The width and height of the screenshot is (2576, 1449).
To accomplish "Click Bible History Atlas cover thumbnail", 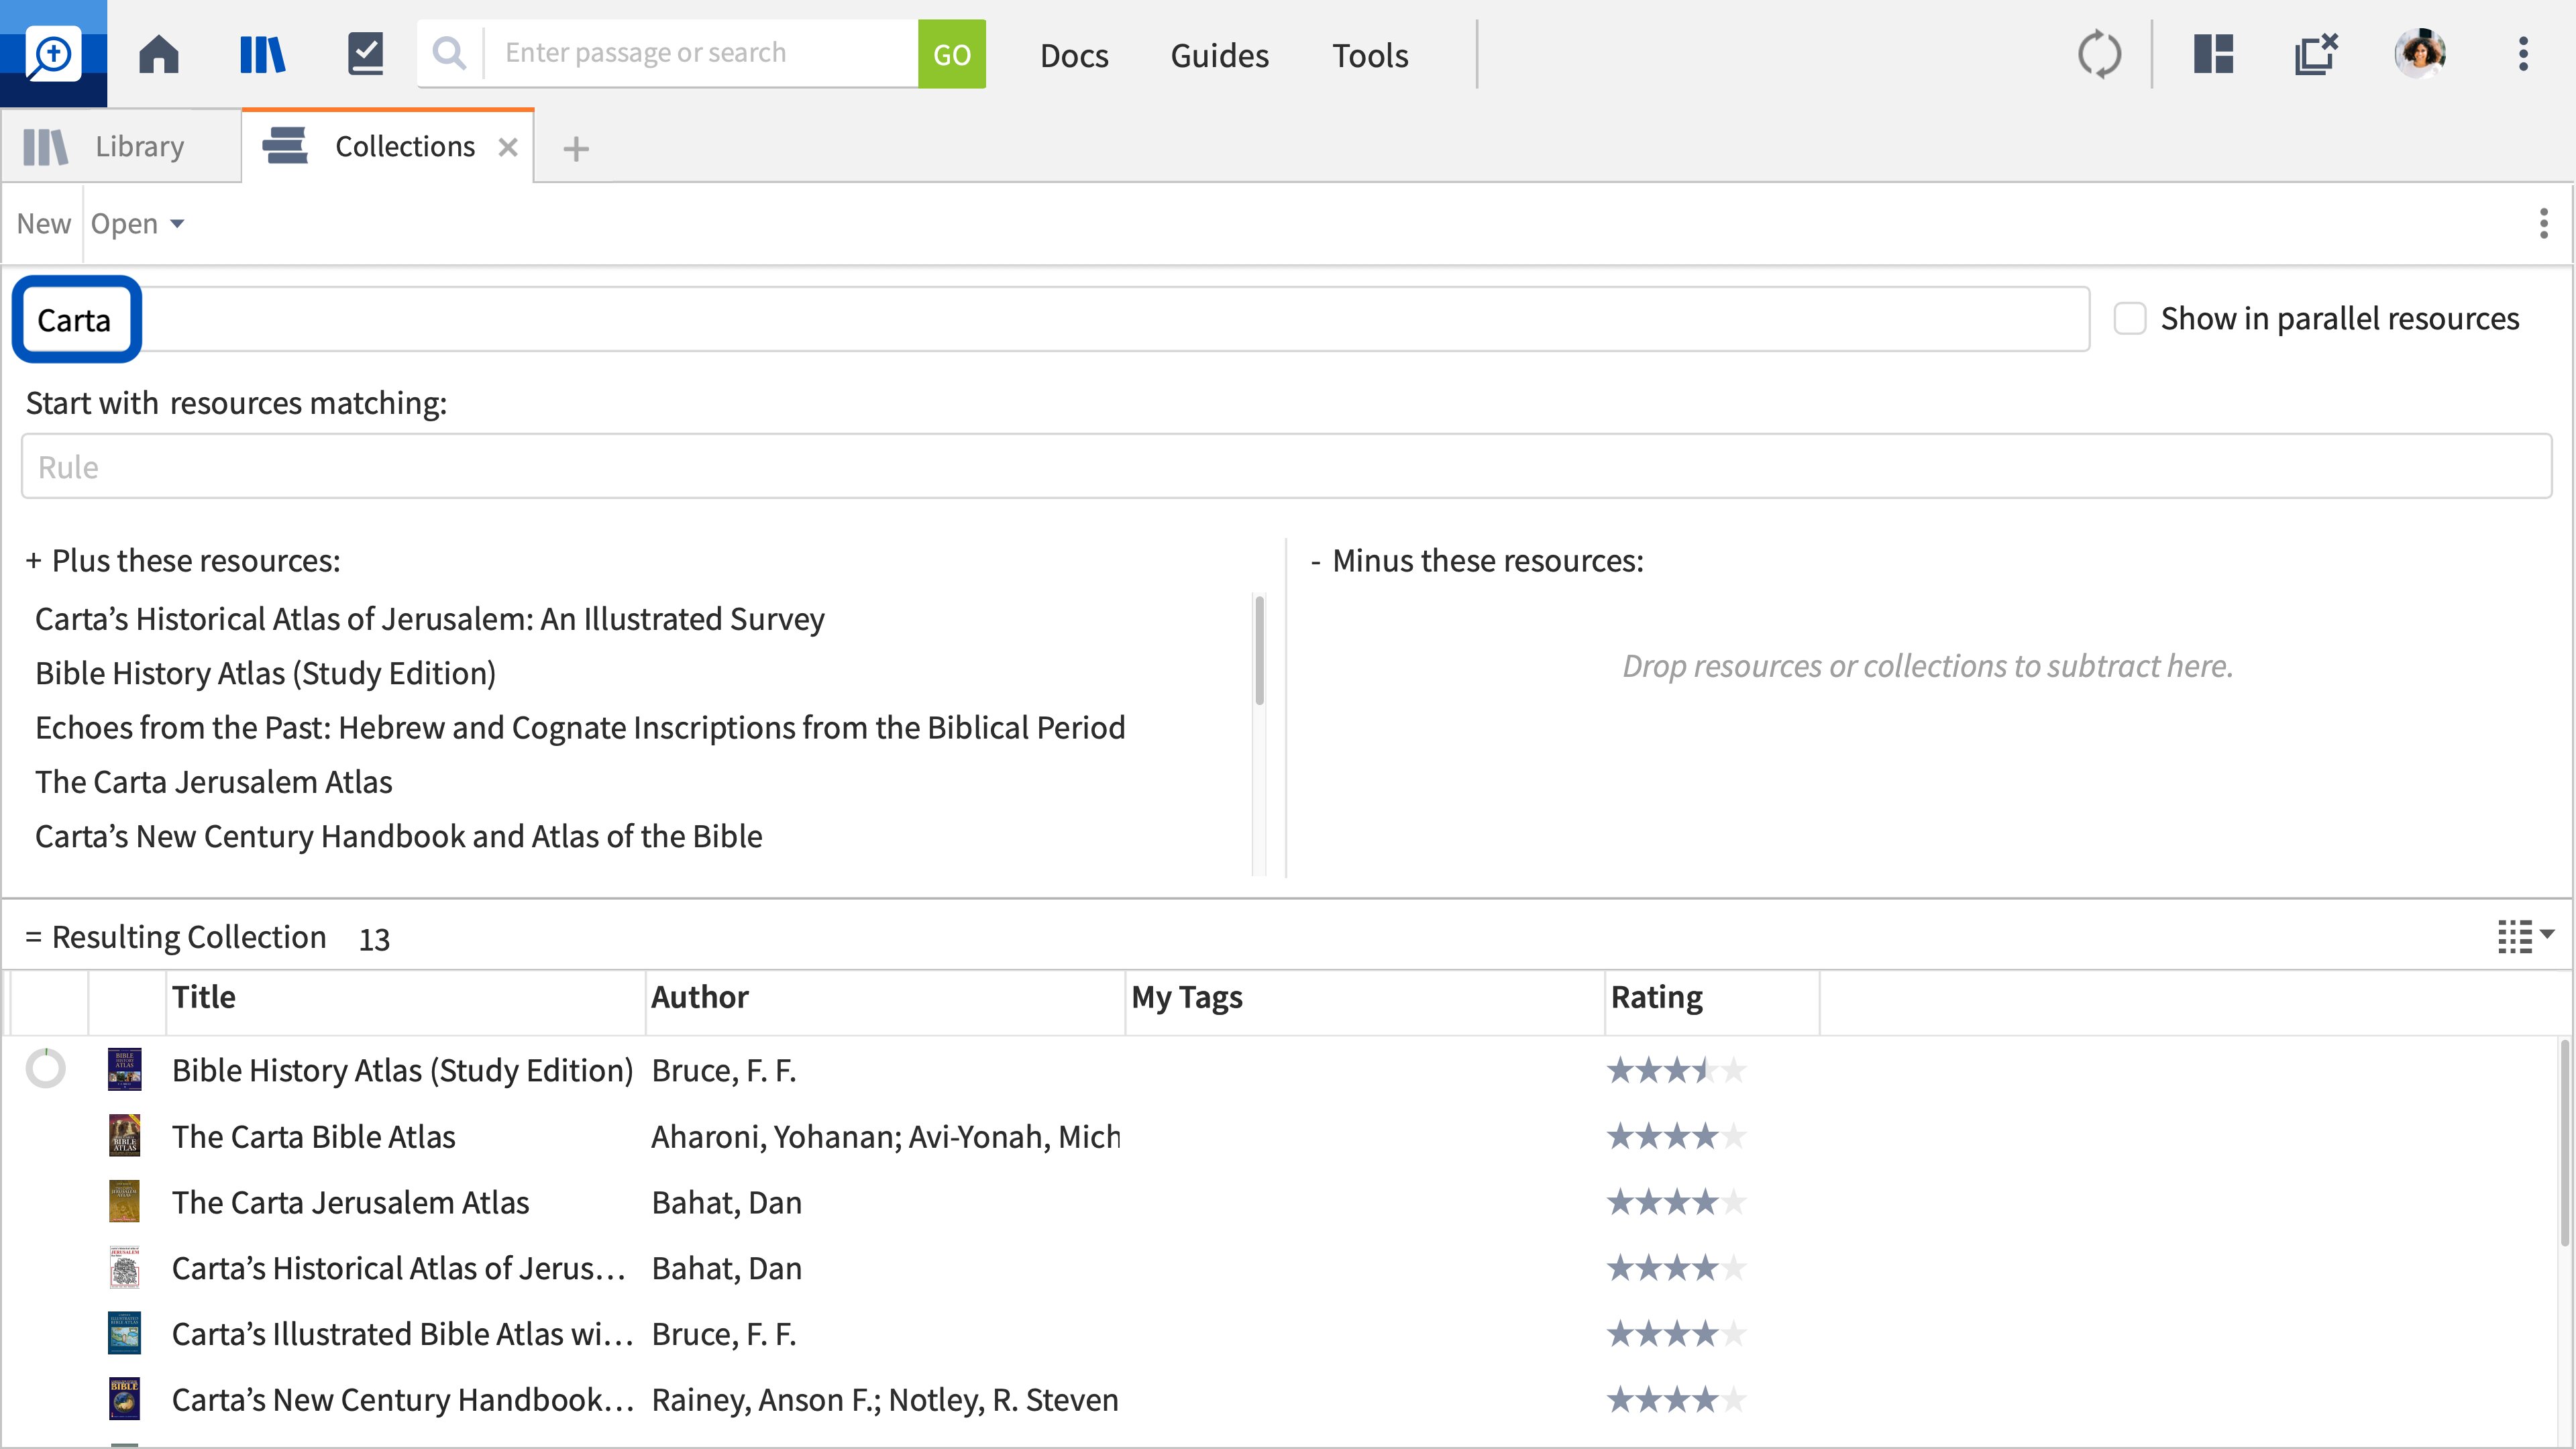I will coord(124,1069).
